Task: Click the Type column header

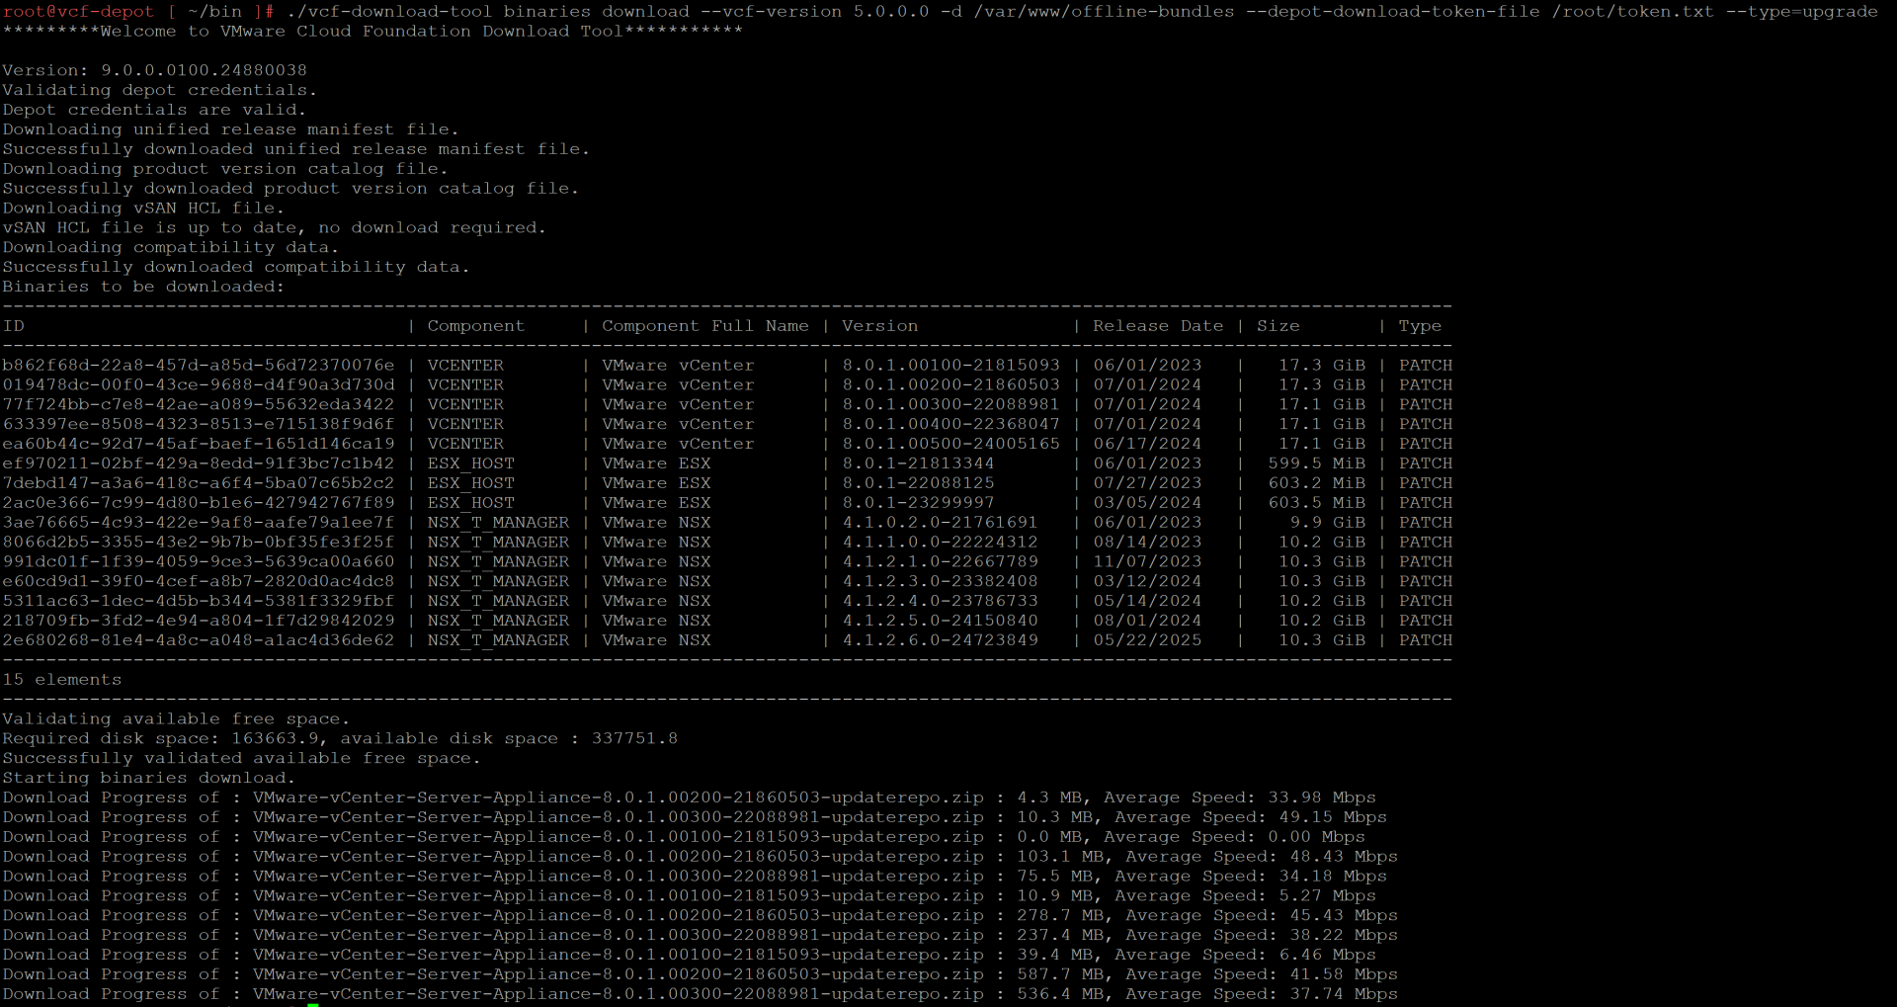Action: click(x=1420, y=325)
